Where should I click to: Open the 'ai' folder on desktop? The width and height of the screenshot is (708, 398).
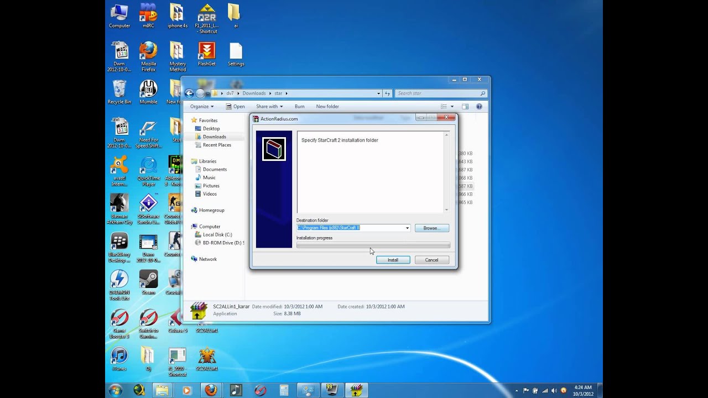[x=235, y=17]
